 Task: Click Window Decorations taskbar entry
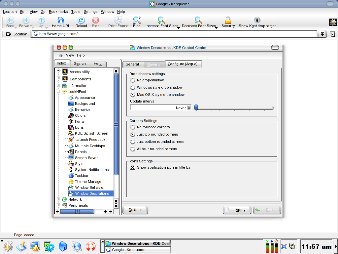coord(138,243)
